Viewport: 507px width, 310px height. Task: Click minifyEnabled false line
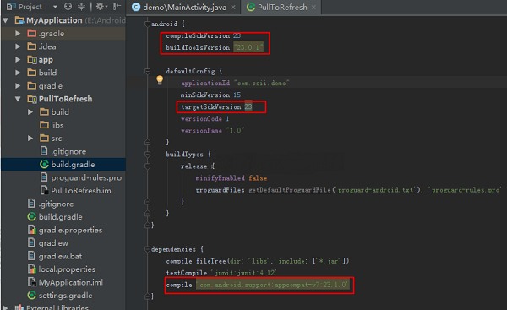[x=232, y=178]
